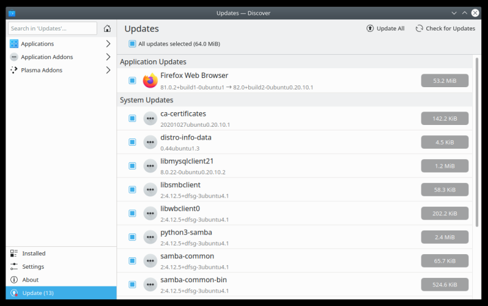
Task: Uncheck the samba-common update
Action: 132,261
